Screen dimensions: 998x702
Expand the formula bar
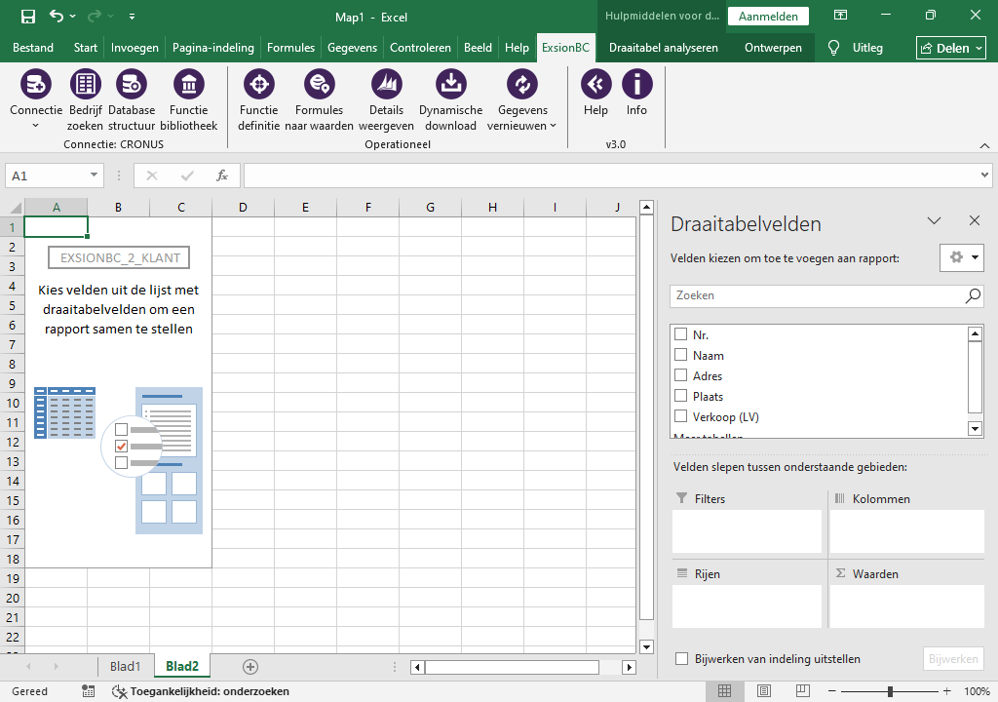pos(984,175)
